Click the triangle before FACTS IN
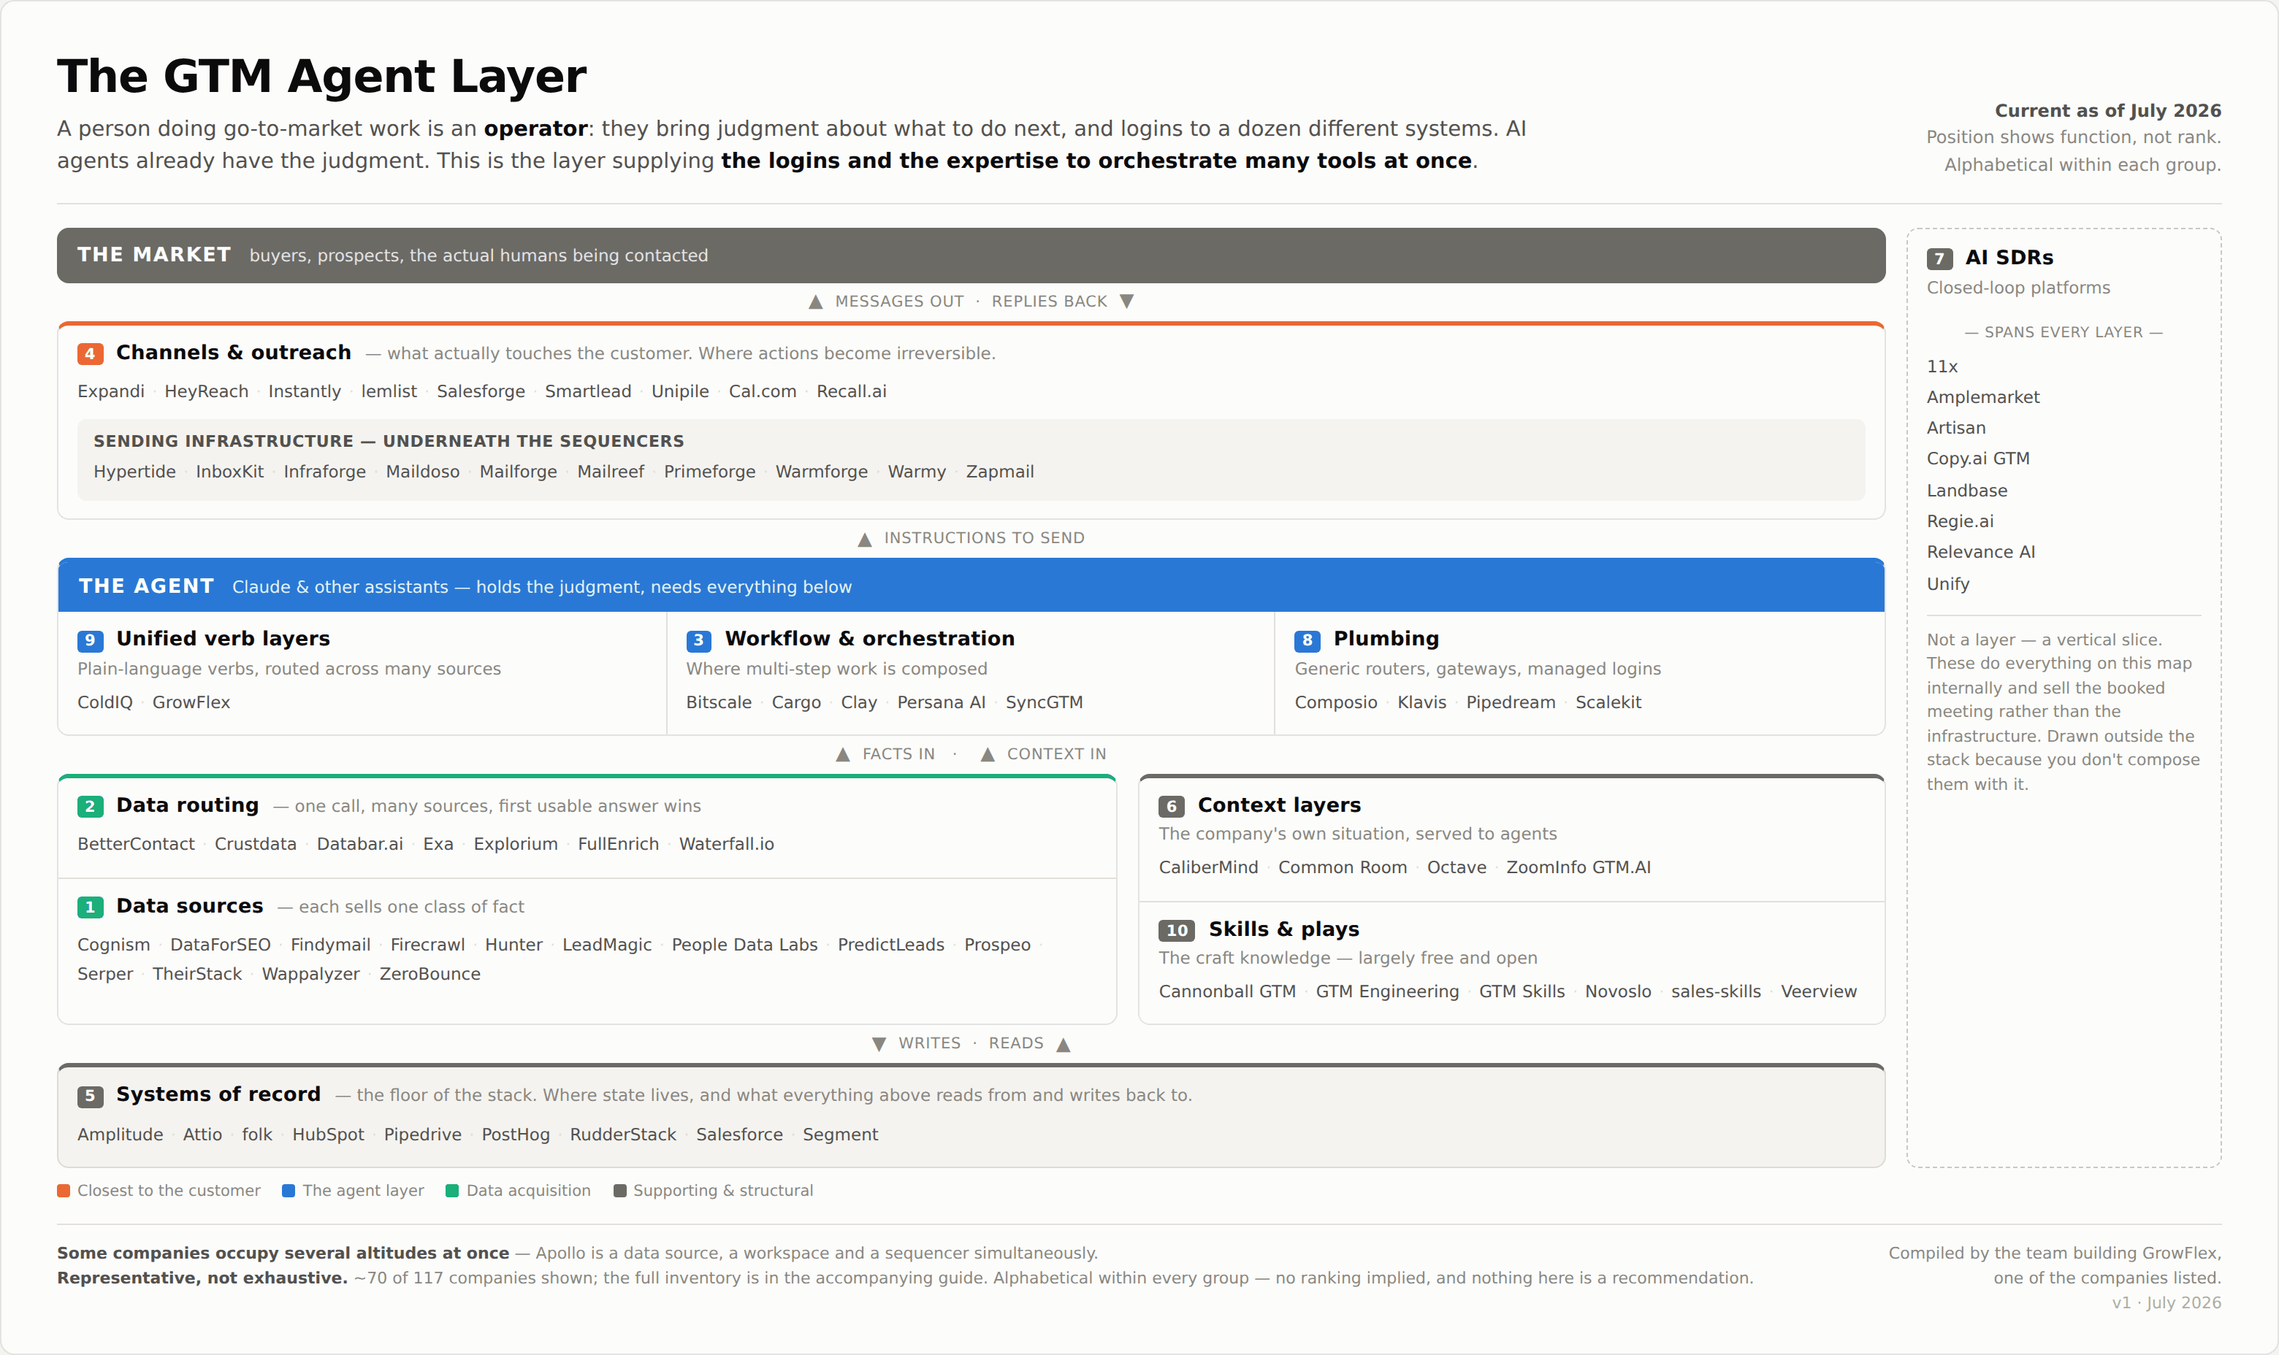The width and height of the screenshot is (2279, 1355). pos(843,754)
